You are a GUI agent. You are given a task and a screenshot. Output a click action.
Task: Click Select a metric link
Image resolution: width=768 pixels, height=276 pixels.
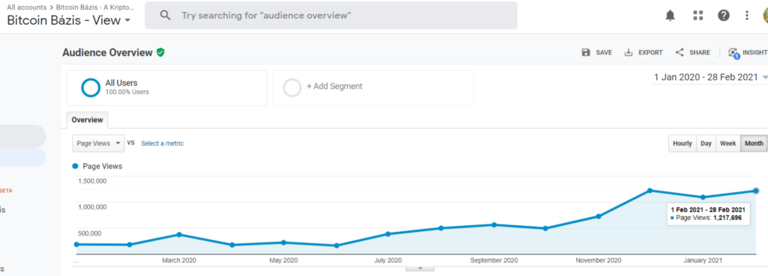pyautogui.click(x=163, y=144)
